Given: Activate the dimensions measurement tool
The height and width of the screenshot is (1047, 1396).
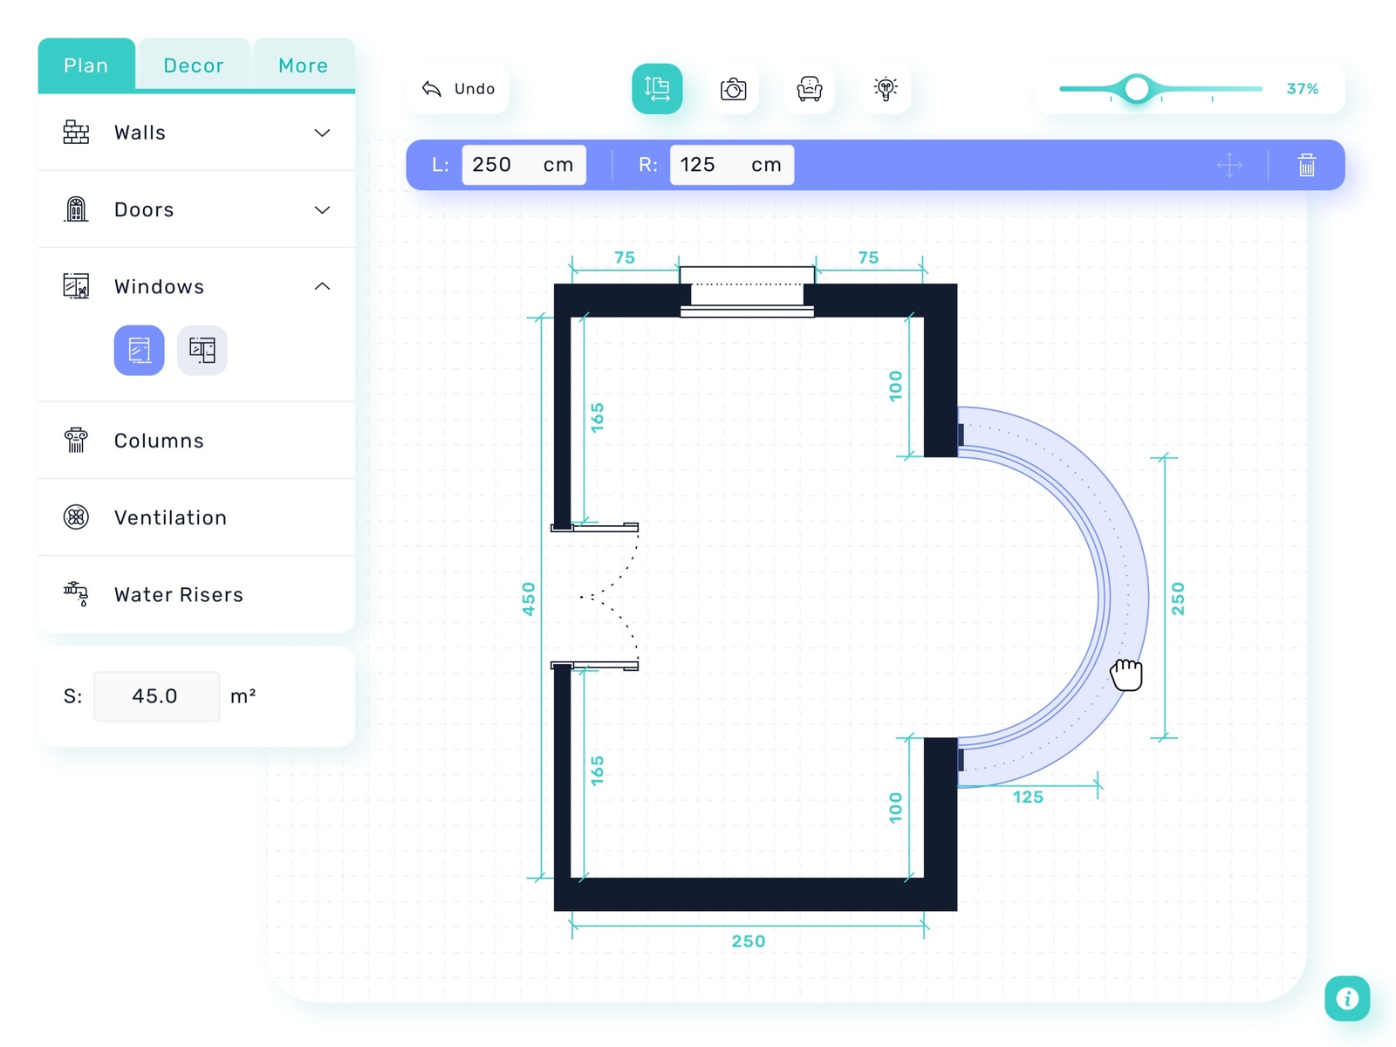Looking at the screenshot, I should [657, 88].
